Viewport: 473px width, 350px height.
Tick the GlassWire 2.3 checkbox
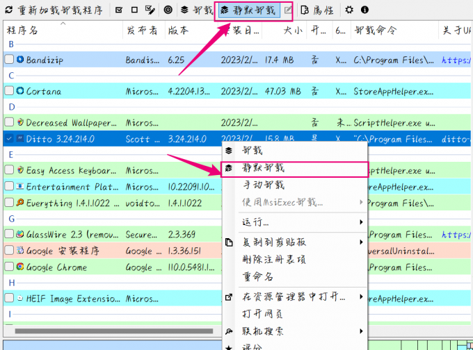pyautogui.click(x=9, y=234)
